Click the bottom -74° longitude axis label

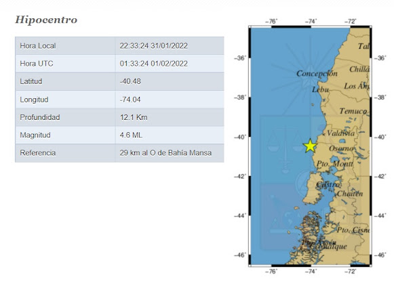(311, 272)
